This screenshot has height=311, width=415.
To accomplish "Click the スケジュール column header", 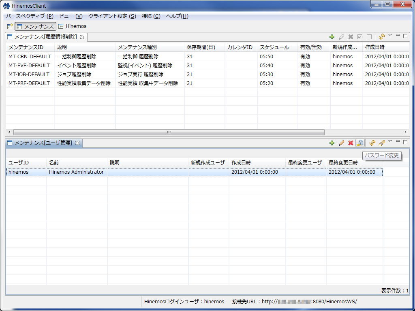I will point(277,47).
